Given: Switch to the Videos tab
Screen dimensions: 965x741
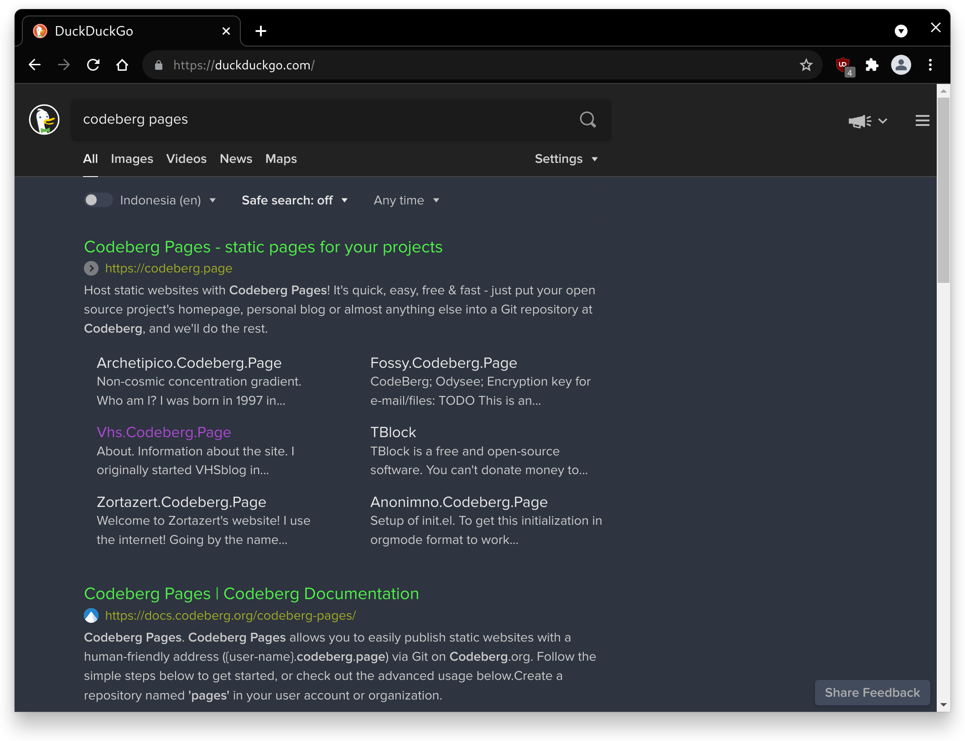Looking at the screenshot, I should (x=186, y=159).
